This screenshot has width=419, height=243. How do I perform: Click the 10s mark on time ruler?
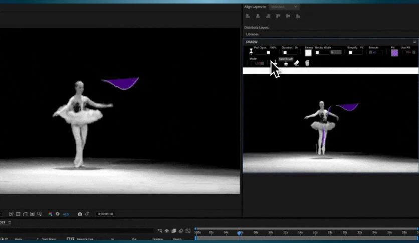[x=271, y=232]
